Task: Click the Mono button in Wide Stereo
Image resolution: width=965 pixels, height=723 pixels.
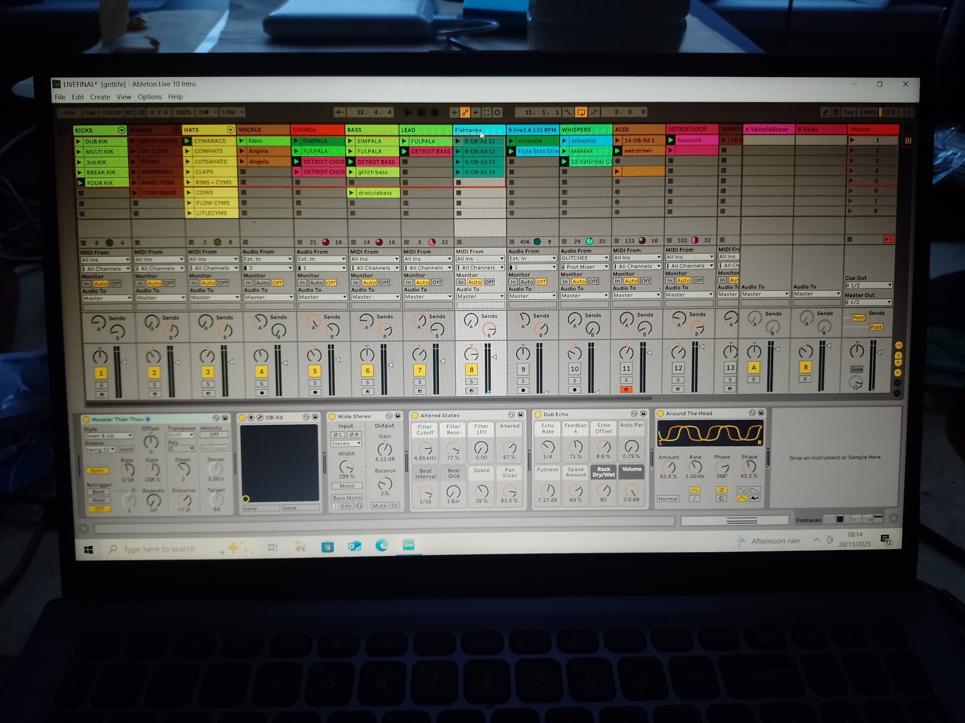Action: (x=346, y=486)
